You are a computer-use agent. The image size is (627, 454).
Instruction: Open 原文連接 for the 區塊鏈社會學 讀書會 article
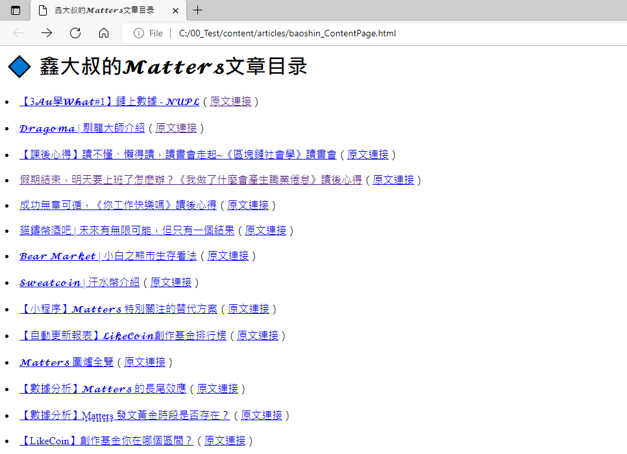pos(368,154)
